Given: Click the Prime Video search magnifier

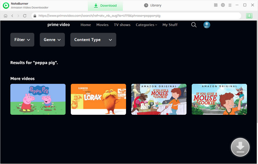Looking at the screenshot, I should pyautogui.click(x=194, y=25).
